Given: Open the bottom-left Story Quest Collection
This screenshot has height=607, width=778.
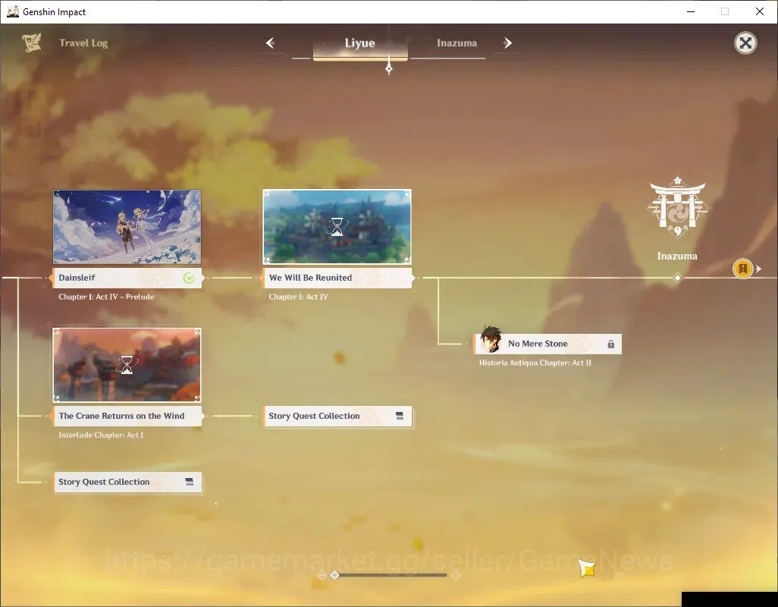Looking at the screenshot, I should click(x=128, y=482).
